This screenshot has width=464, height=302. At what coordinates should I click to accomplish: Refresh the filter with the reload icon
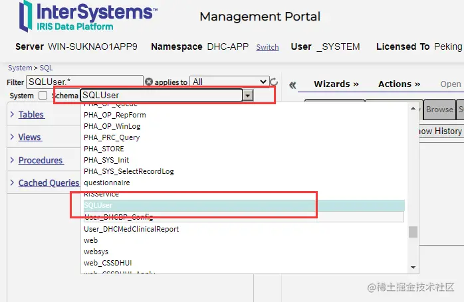click(274, 82)
